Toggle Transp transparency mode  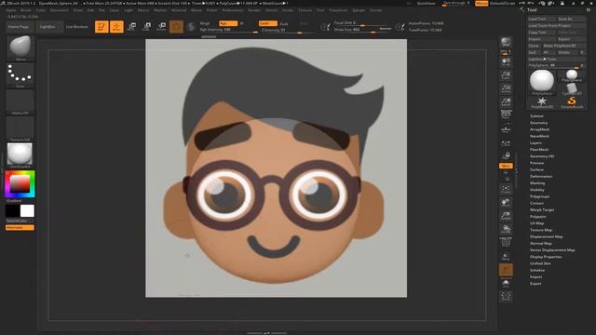(506, 257)
